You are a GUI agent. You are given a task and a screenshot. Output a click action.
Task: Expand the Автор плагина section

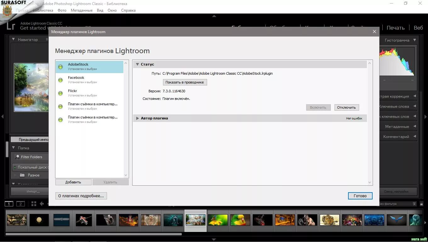pos(137,118)
